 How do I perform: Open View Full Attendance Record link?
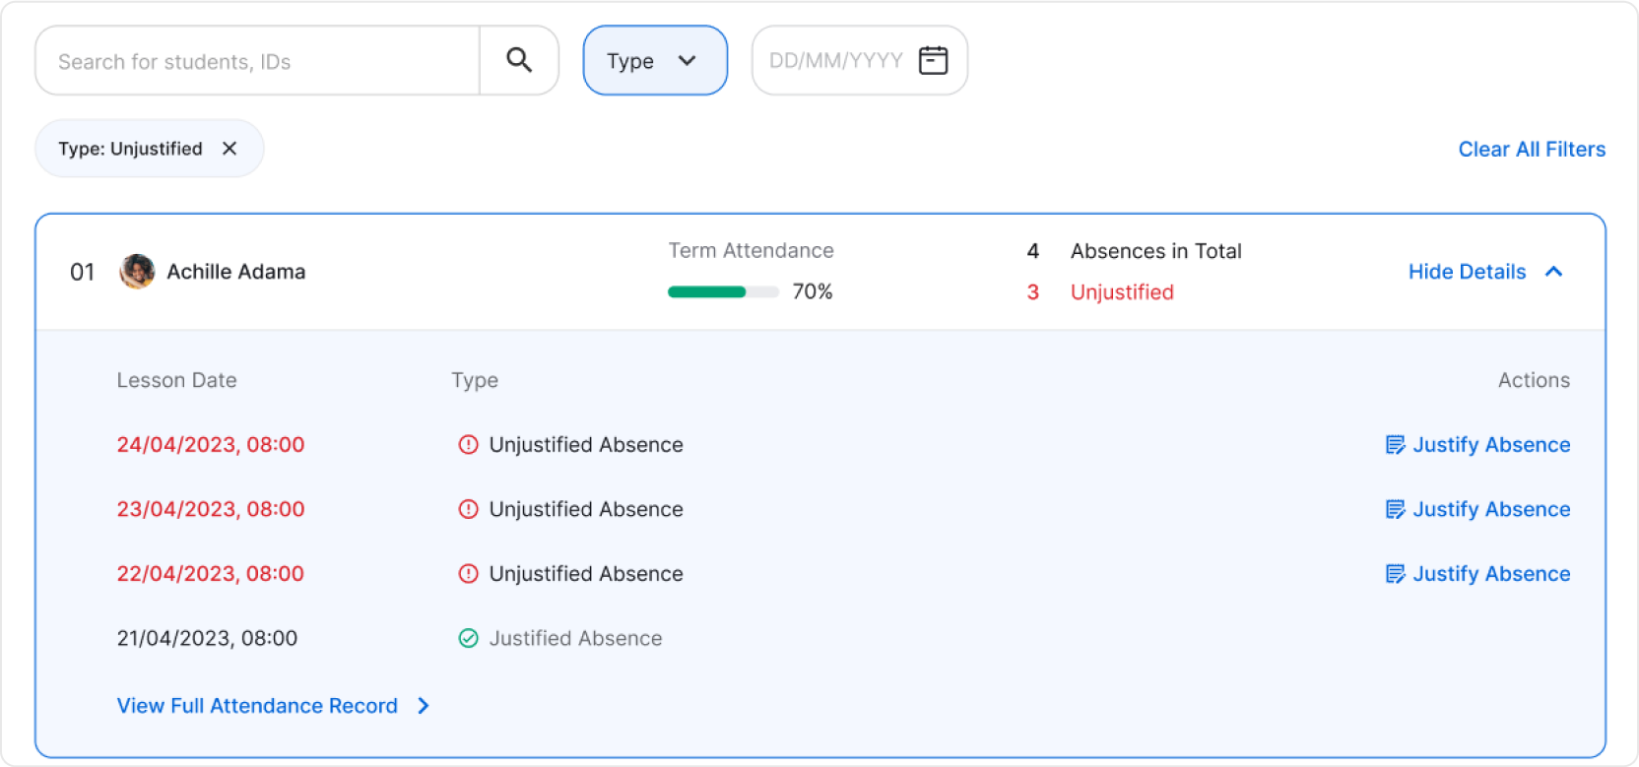pyautogui.click(x=257, y=706)
